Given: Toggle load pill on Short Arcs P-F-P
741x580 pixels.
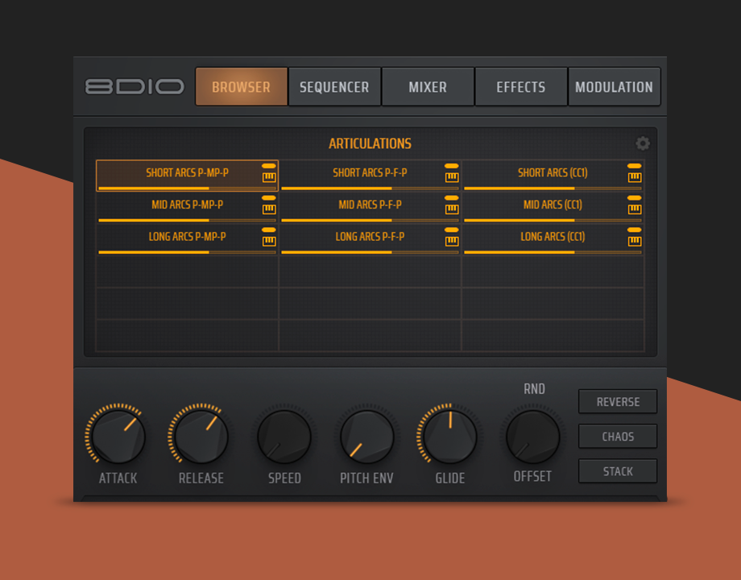Looking at the screenshot, I should 452,166.
